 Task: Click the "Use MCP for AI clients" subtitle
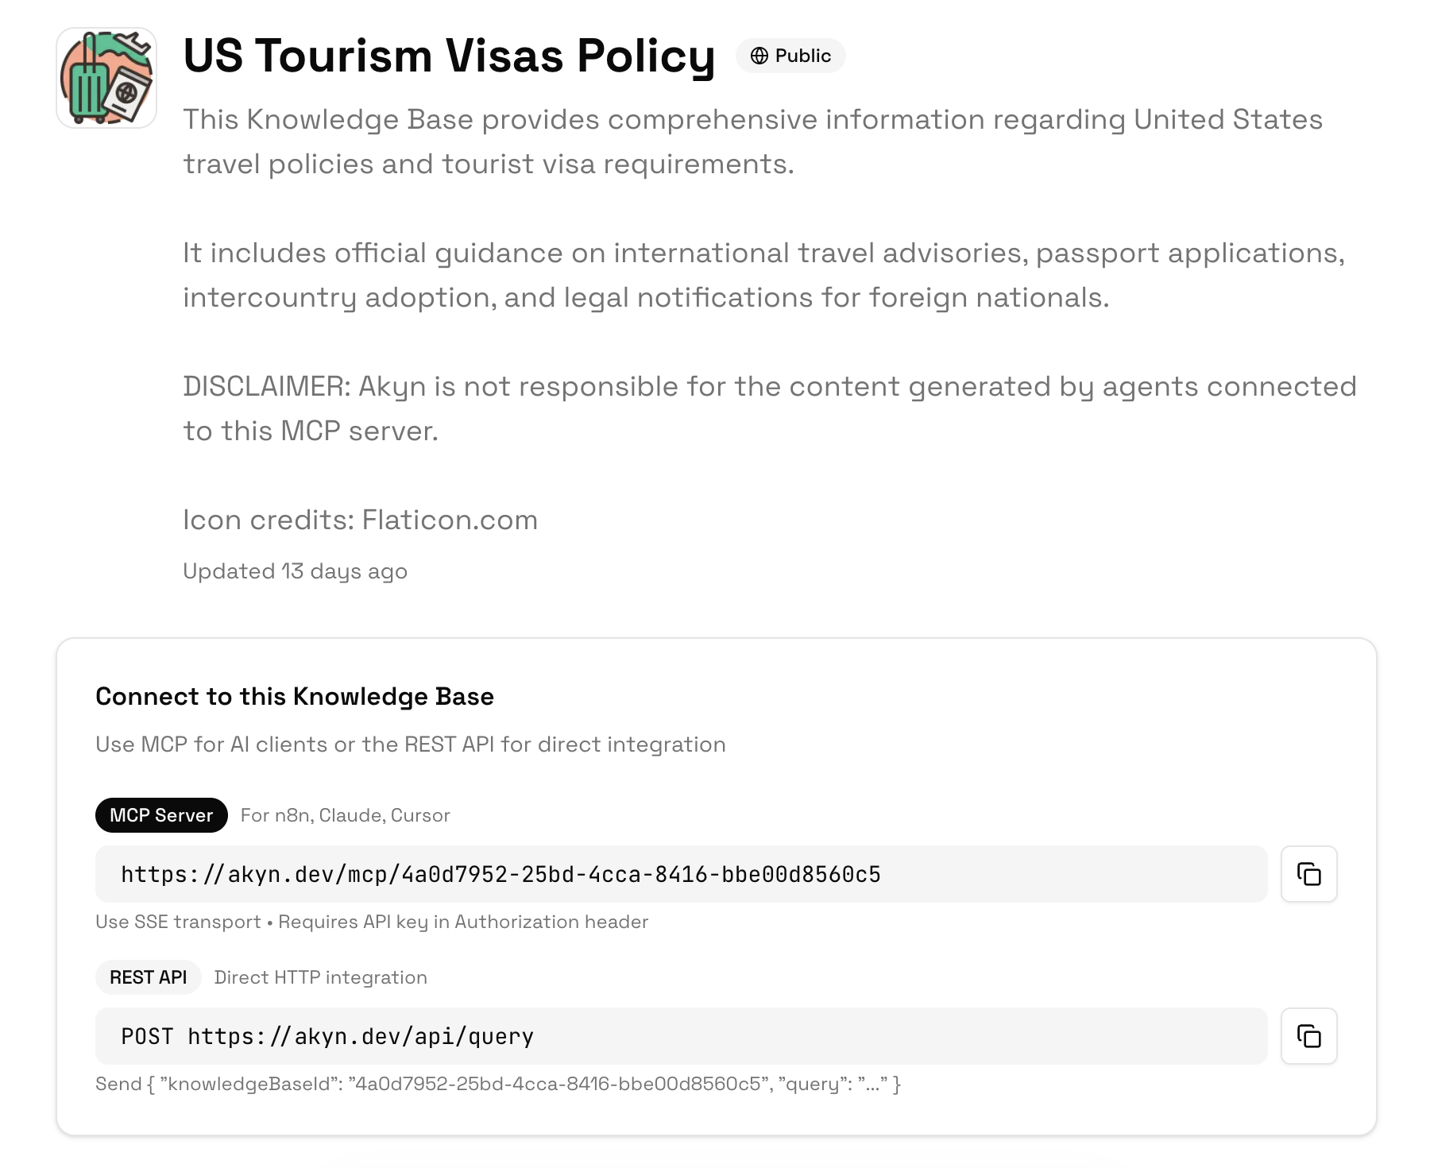point(410,745)
